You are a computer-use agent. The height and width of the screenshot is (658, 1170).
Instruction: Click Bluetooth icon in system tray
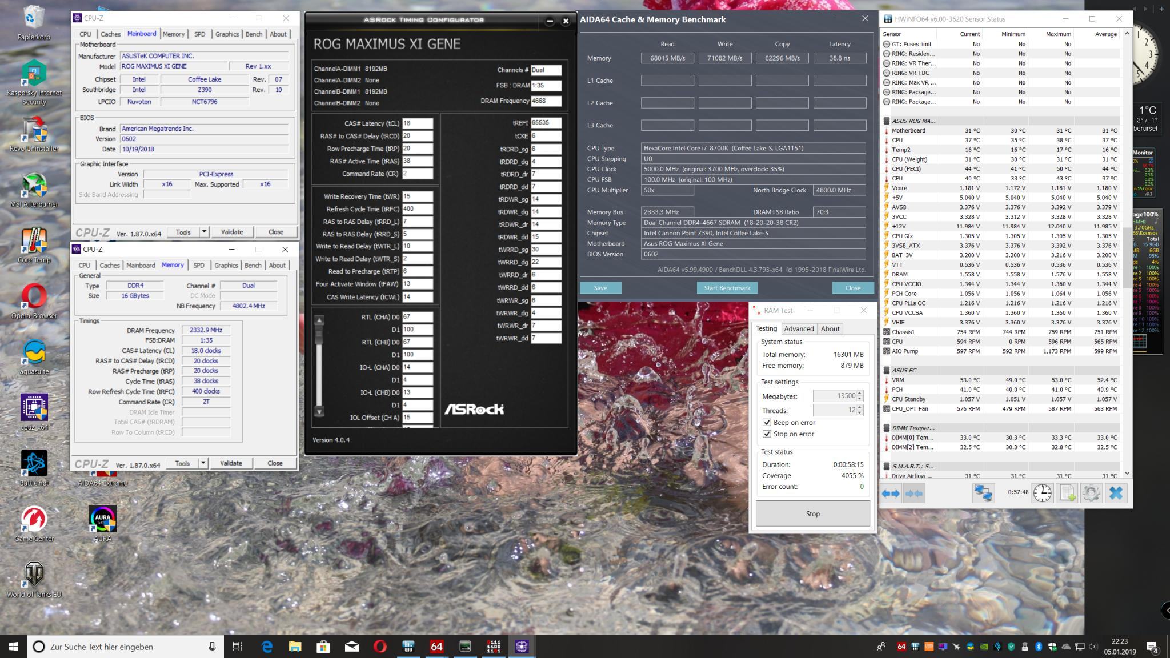click(1039, 647)
